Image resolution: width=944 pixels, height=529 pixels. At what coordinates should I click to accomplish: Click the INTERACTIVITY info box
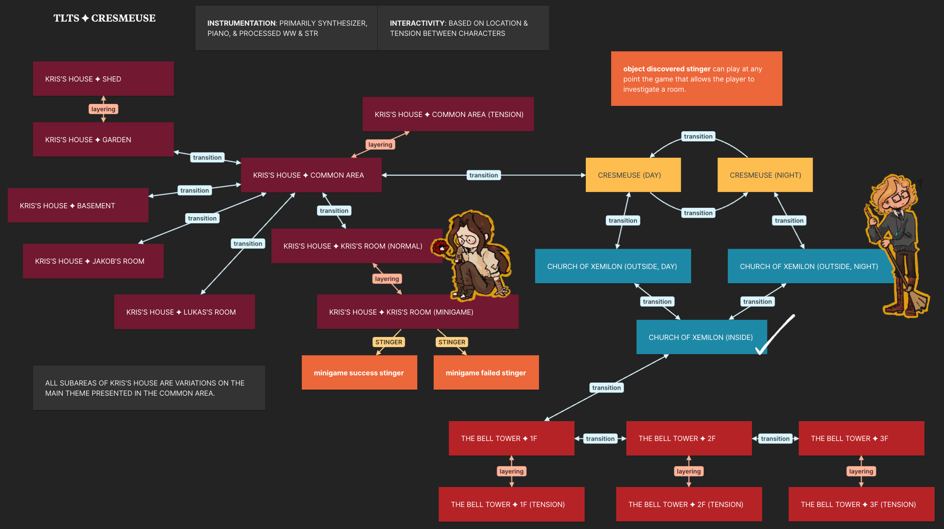463,28
